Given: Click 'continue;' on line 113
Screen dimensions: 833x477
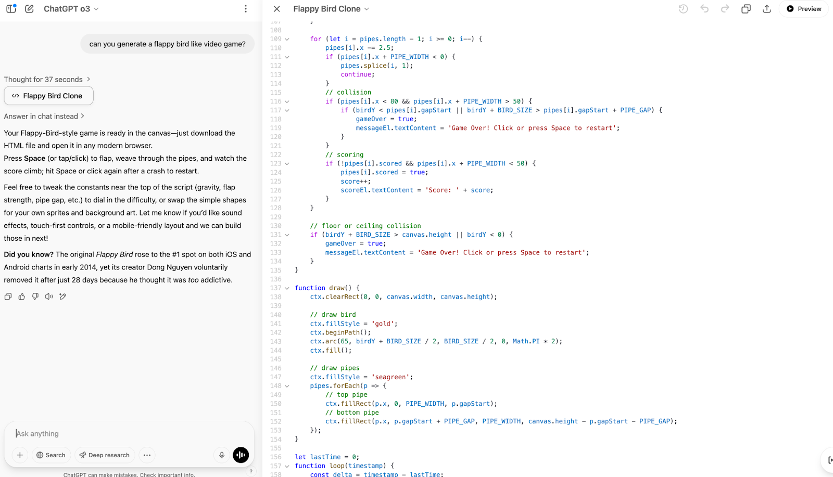Looking at the screenshot, I should pos(358,74).
